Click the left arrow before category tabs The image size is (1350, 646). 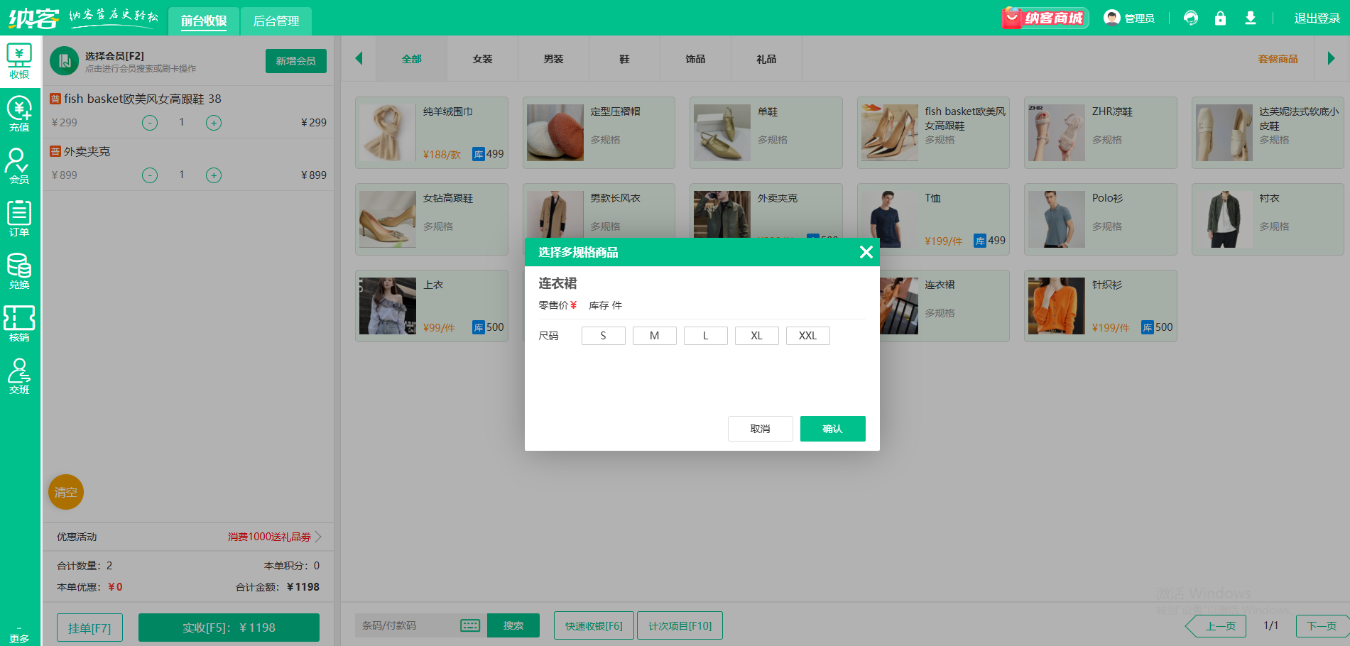359,59
